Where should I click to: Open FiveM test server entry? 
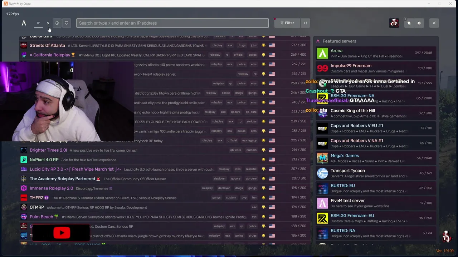tap(376, 203)
